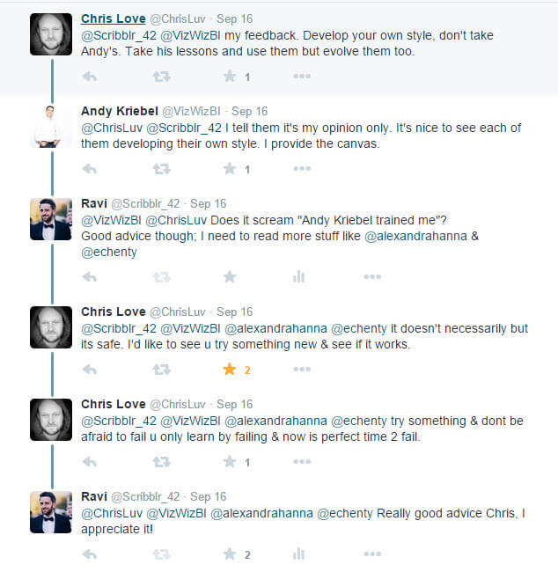Image resolution: width=558 pixels, height=572 pixels.
Task: Unfavorite the orange-starred Chris Love tweet
Action: click(230, 370)
